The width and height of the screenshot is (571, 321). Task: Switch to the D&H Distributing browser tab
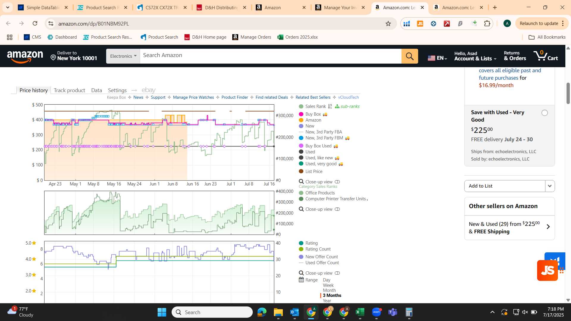pos(222,7)
